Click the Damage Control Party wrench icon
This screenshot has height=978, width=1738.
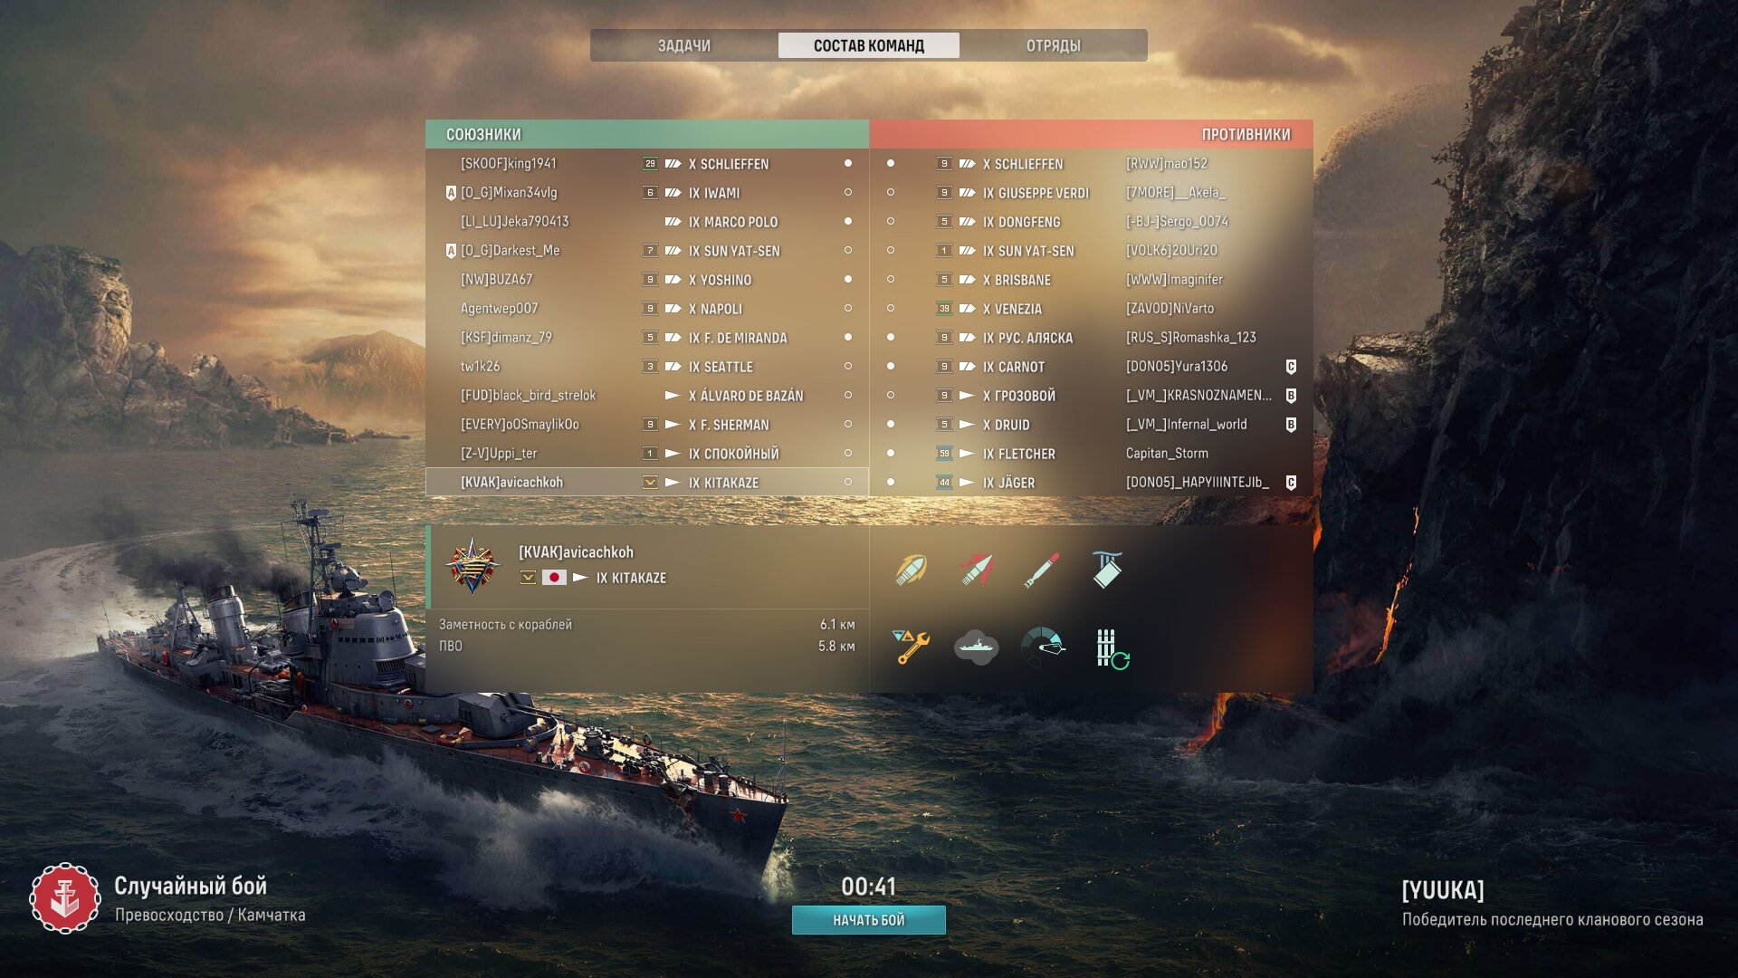(911, 647)
